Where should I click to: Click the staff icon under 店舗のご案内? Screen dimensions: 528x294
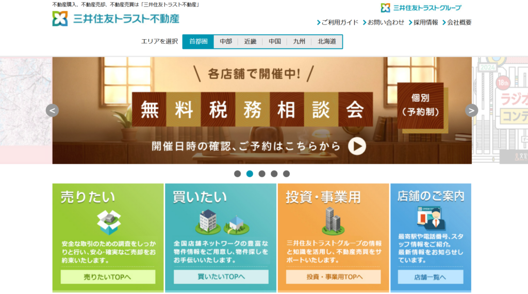pos(432,218)
